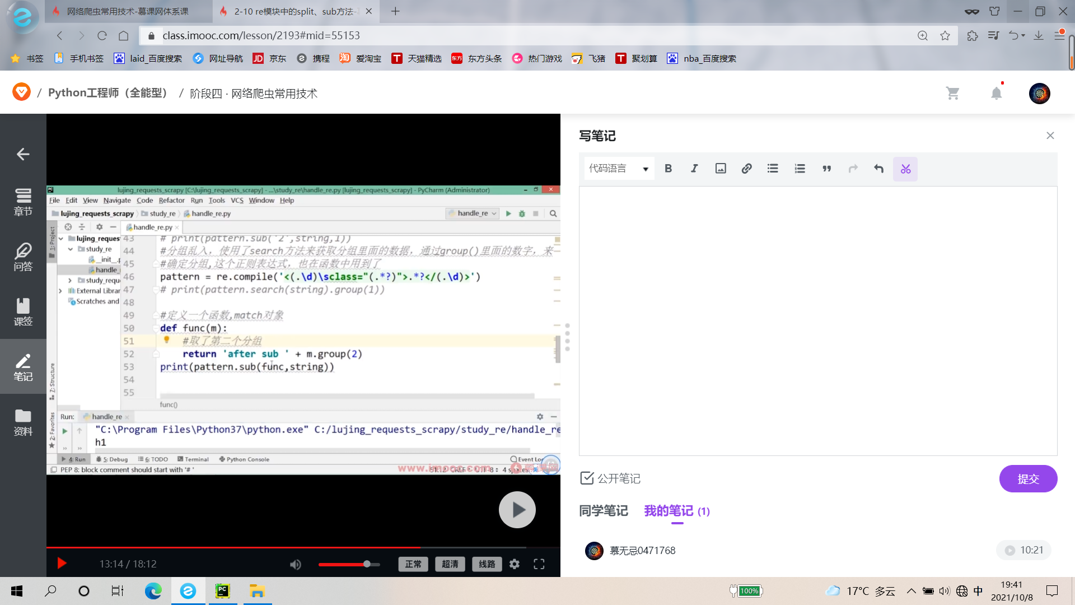This screenshot has width=1075, height=605.
Task: Open video settings gear
Action: coord(515,564)
